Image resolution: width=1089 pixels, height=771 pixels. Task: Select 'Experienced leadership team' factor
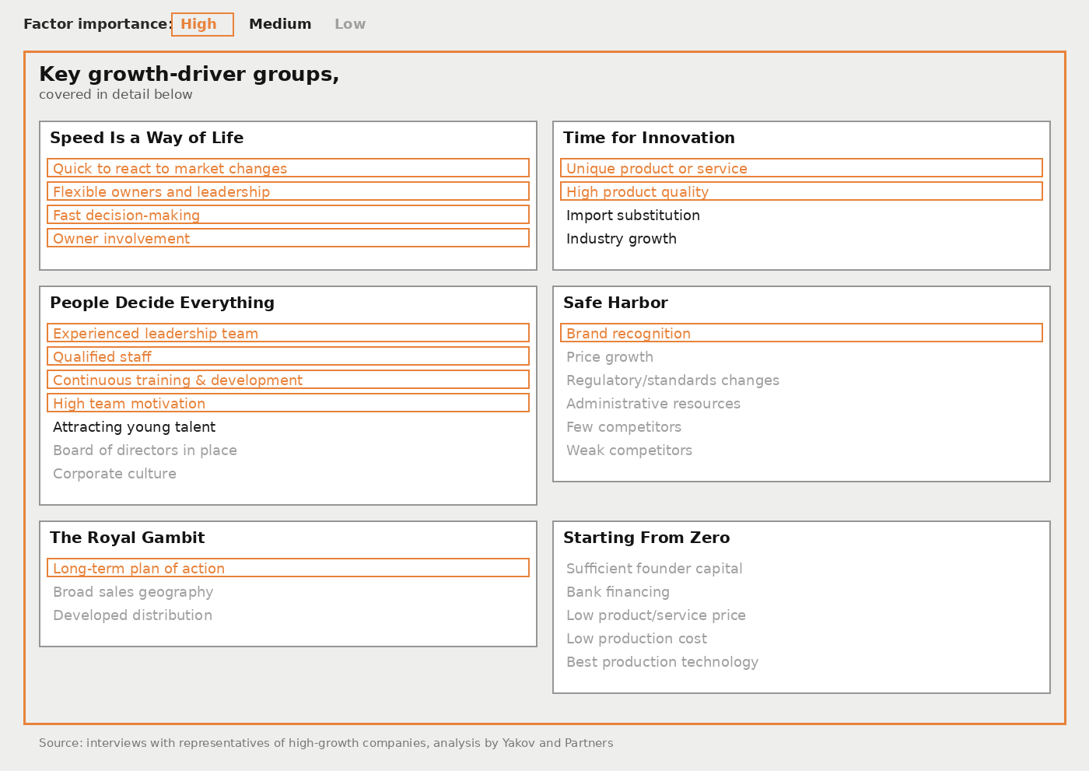click(288, 333)
